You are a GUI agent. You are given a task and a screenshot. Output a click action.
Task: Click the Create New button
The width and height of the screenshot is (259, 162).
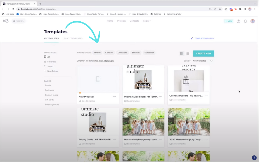click(x=203, y=53)
